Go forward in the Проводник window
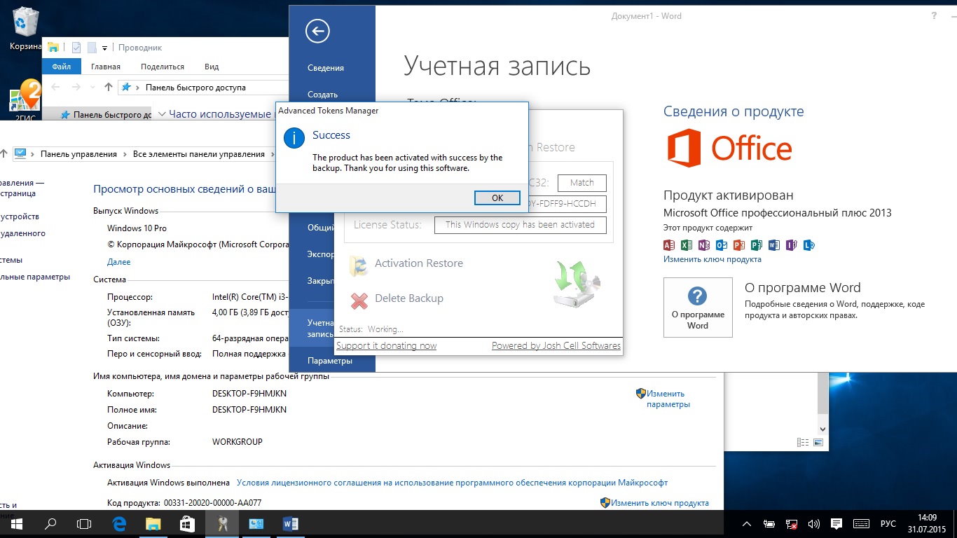 pyautogui.click(x=76, y=88)
